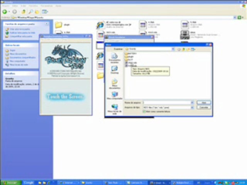
Task: Open the Search magnifier in Explorer toolbar
Action: [x=31, y=12]
